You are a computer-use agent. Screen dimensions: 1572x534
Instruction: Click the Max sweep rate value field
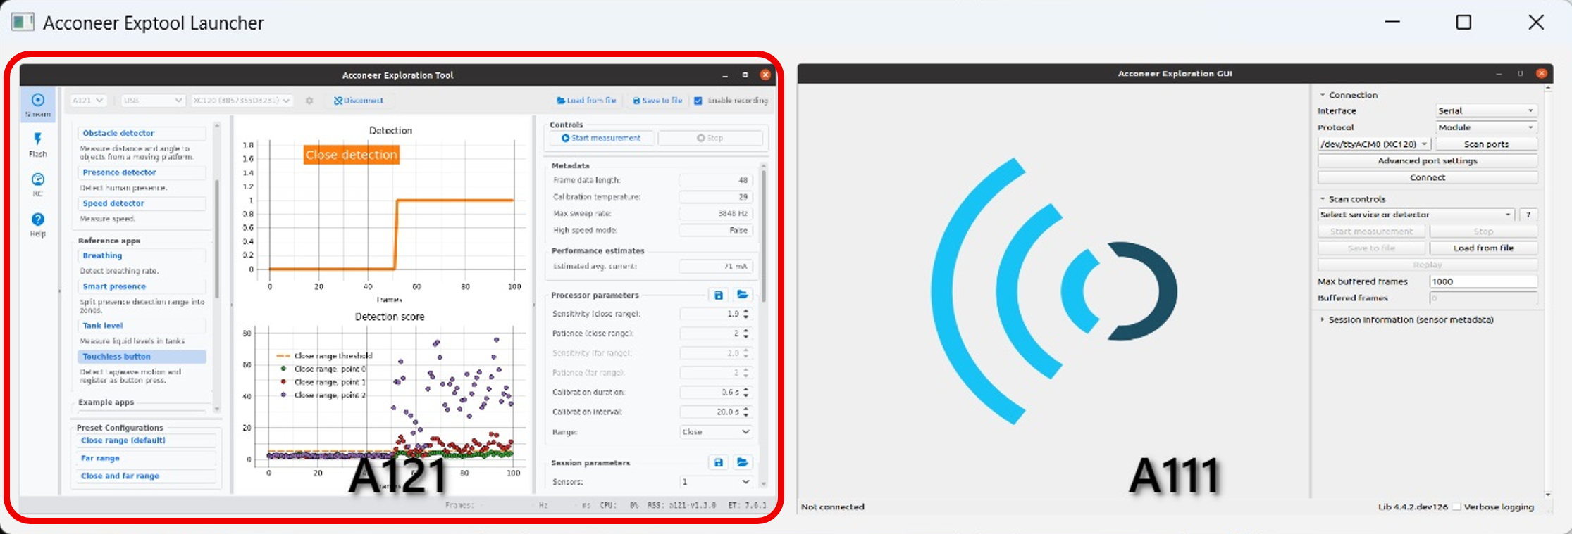pyautogui.click(x=716, y=213)
